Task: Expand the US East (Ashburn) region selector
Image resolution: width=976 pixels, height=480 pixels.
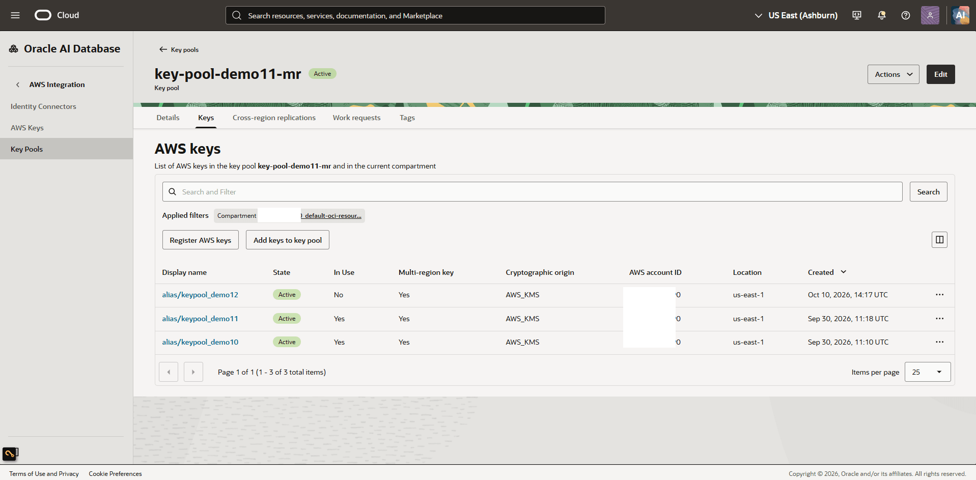Action: pos(796,15)
